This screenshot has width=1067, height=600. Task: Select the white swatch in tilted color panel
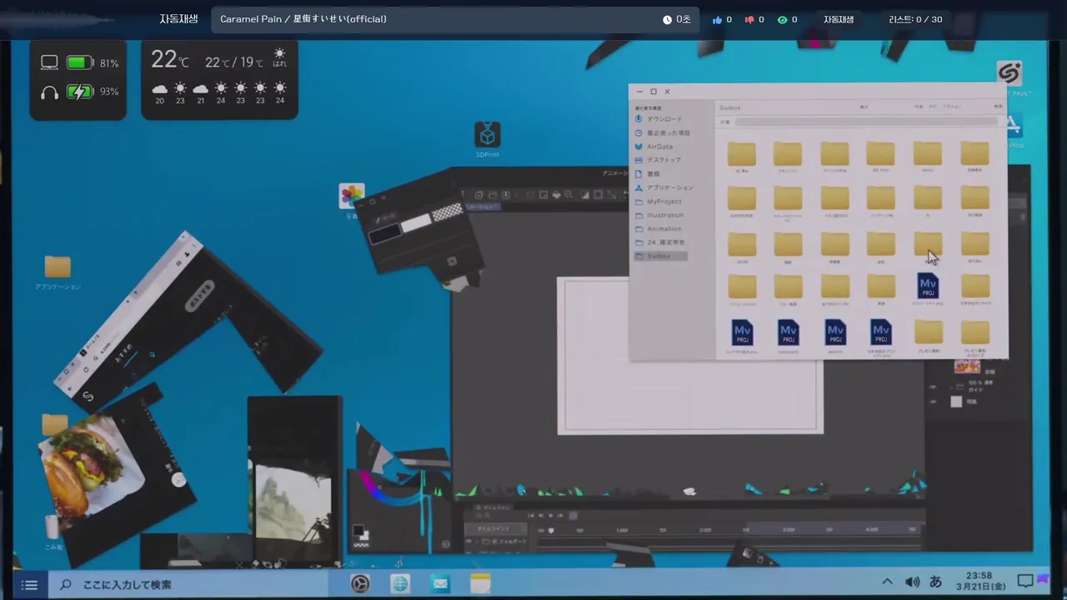click(x=416, y=222)
